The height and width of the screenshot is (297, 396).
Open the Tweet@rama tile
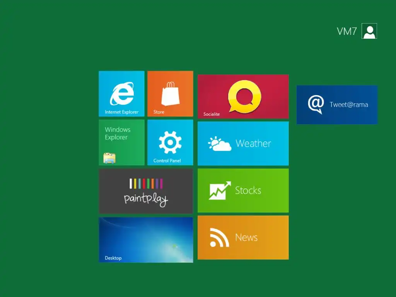click(337, 105)
